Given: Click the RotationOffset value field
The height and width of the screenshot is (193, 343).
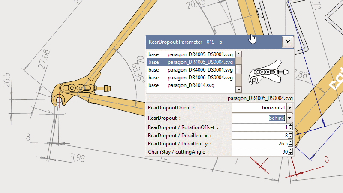Looking at the screenshot, I should (260, 127).
